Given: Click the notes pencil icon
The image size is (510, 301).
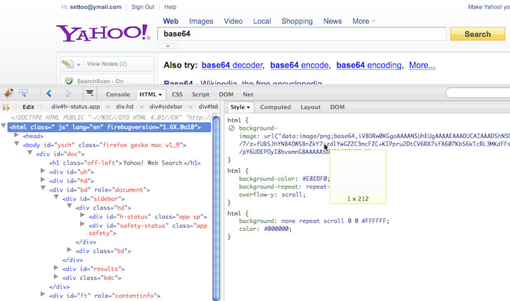Looking at the screenshot, I should pyautogui.click(x=68, y=64).
